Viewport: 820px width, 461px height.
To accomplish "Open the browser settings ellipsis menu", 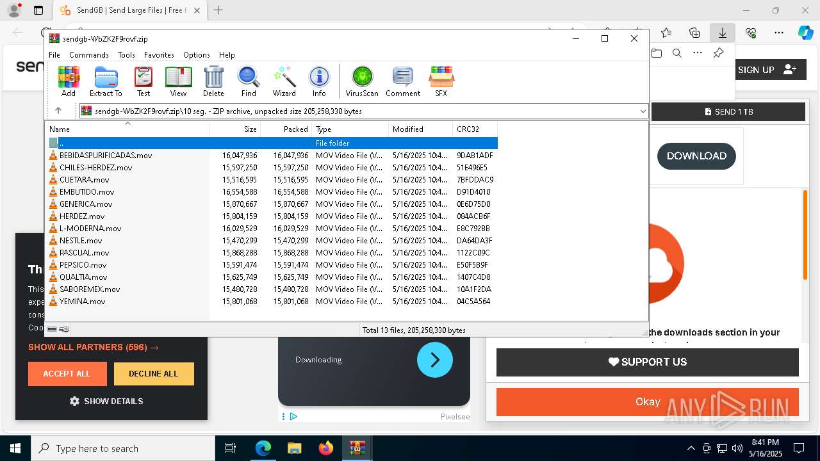I will (779, 33).
